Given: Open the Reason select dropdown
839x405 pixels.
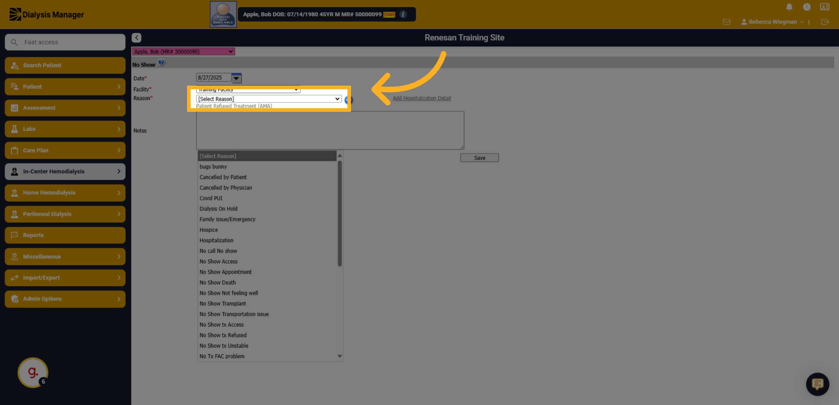Looking at the screenshot, I should [268, 99].
